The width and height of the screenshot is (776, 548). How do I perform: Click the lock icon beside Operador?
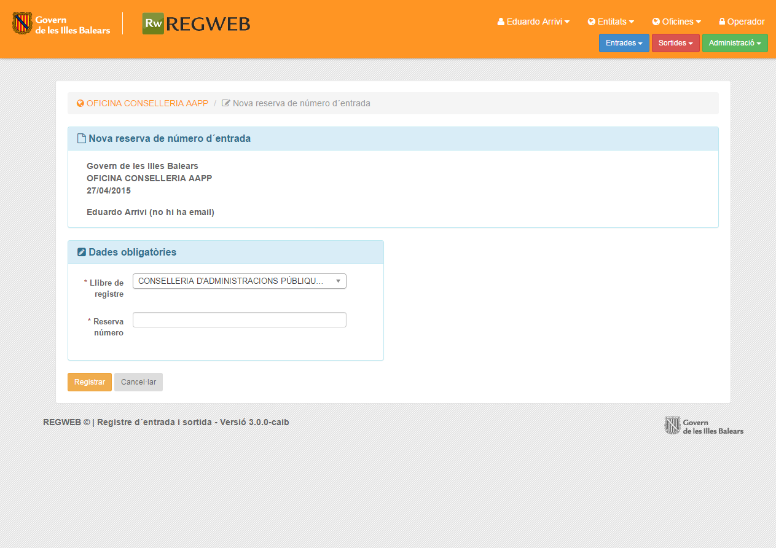722,22
